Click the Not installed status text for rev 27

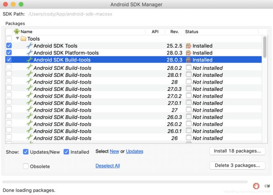tap(208, 110)
